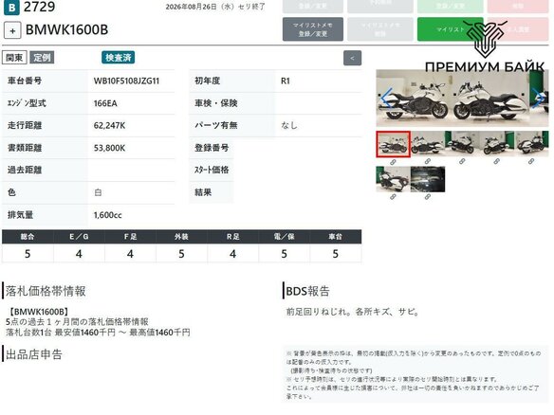Click the green マイリスト button
This screenshot has width=554, height=415.
point(450,29)
